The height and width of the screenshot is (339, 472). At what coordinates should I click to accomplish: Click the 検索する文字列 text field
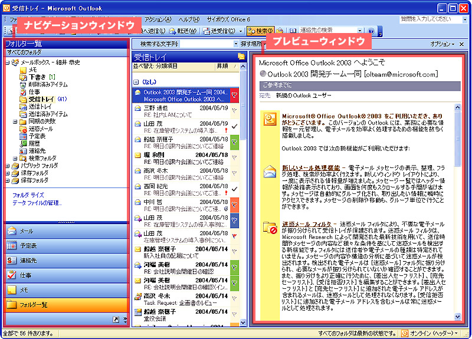[207, 44]
